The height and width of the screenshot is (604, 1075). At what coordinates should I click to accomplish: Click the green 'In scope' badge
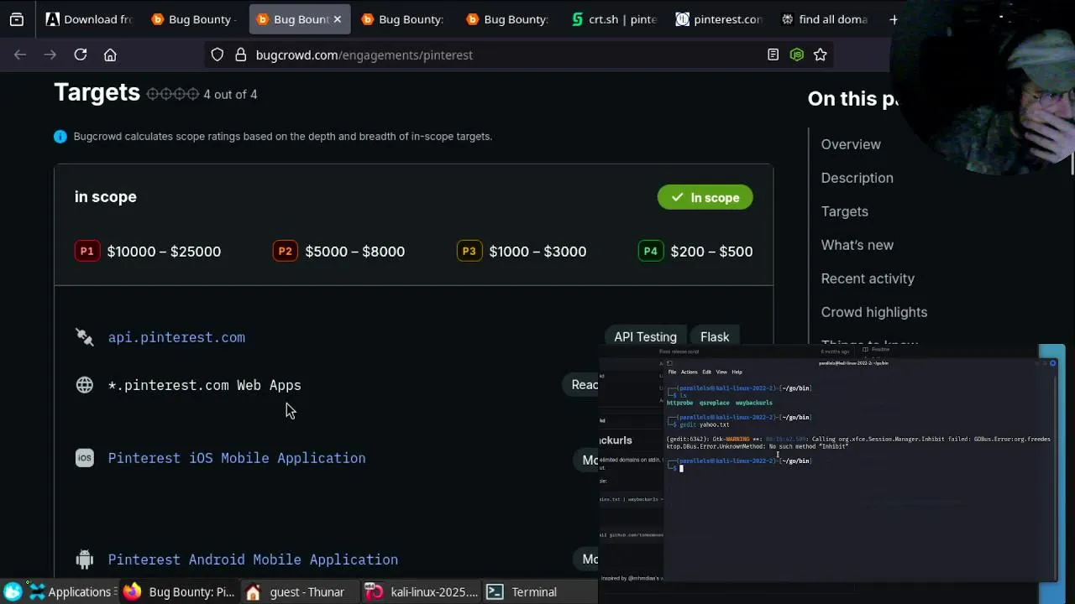[705, 197]
